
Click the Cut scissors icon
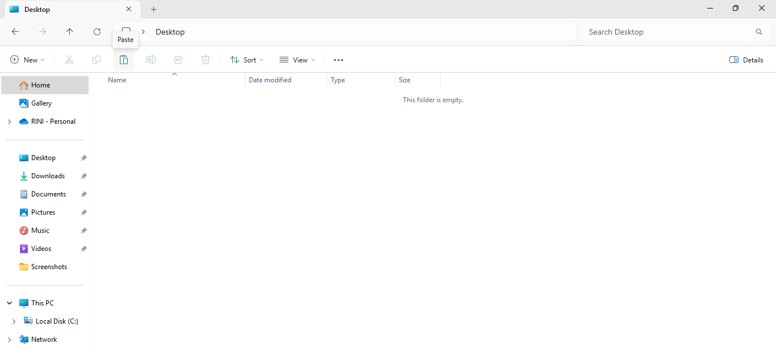(69, 60)
